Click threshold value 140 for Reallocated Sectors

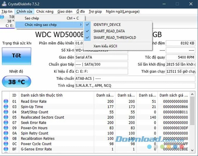coord(153,117)
